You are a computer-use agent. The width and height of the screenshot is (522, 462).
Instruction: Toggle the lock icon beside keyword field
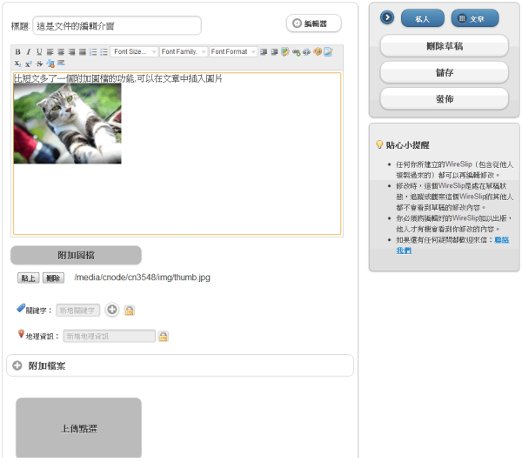pyautogui.click(x=129, y=311)
